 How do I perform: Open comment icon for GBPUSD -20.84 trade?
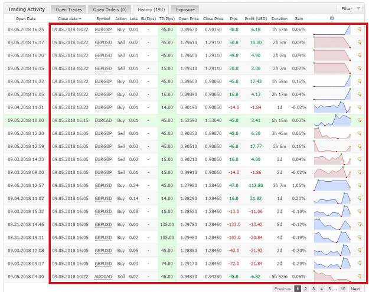pyautogui.click(x=360, y=237)
